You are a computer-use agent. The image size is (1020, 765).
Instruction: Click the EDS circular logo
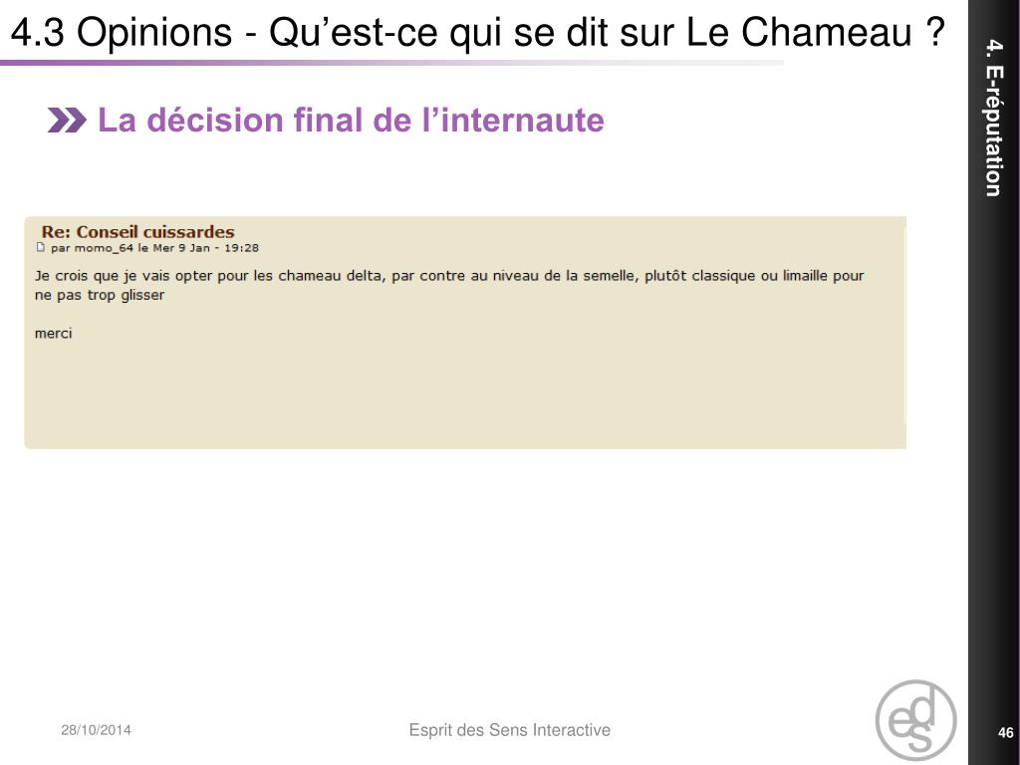pyautogui.click(x=916, y=721)
